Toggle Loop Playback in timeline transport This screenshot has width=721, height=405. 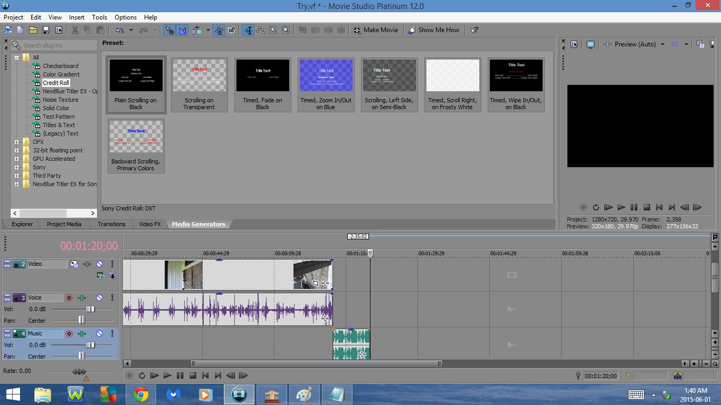tap(142, 375)
